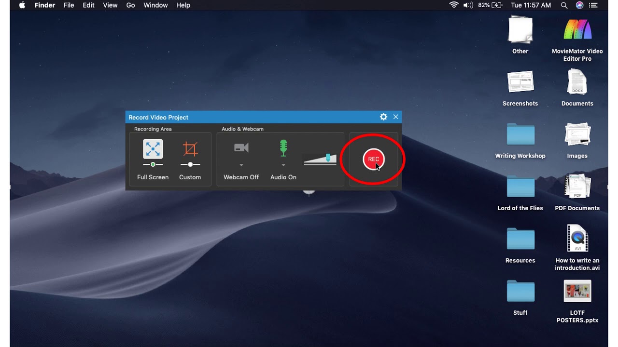The height and width of the screenshot is (347, 618).
Task: Select the Lord of the Flies folder
Action: click(x=520, y=193)
